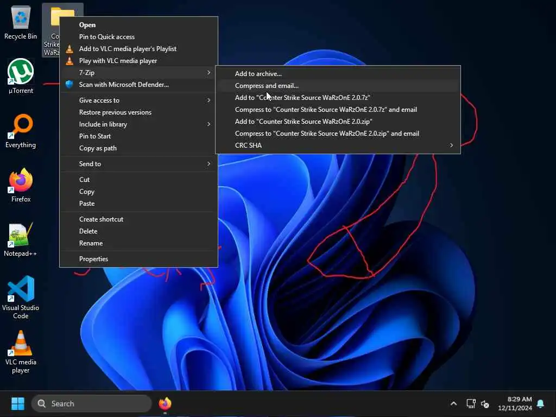Compress to WaRzOnE 2.0.7z and email
556x417 pixels.
point(338,110)
